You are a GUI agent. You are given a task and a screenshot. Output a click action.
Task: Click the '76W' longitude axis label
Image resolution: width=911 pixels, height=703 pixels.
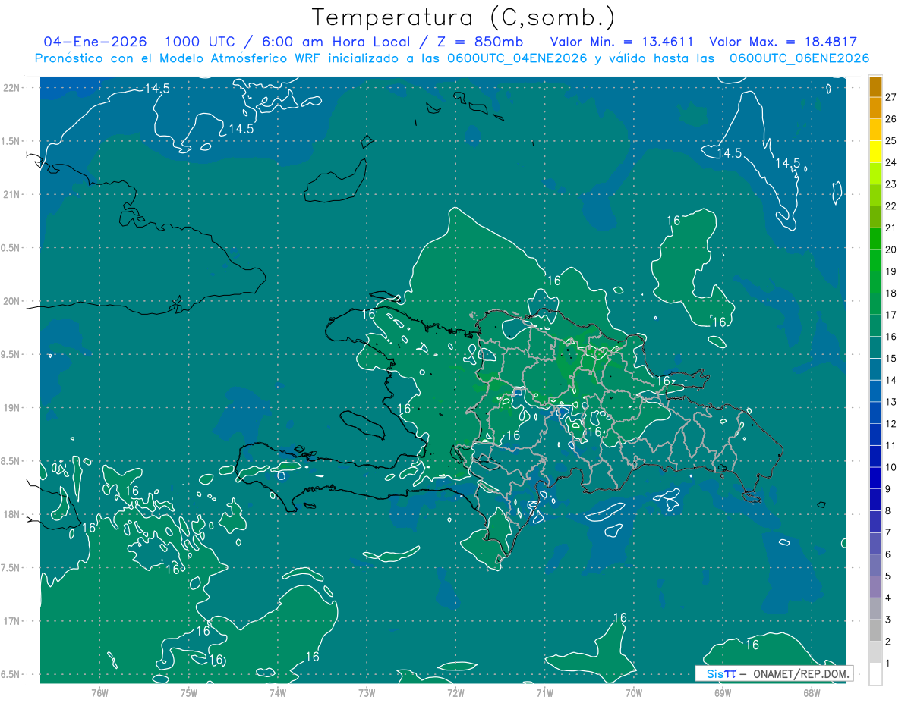99,693
